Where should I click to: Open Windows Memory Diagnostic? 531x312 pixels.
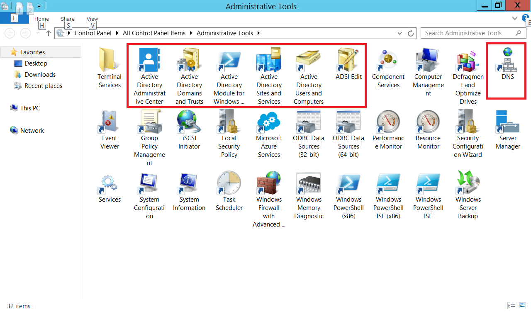tap(309, 195)
